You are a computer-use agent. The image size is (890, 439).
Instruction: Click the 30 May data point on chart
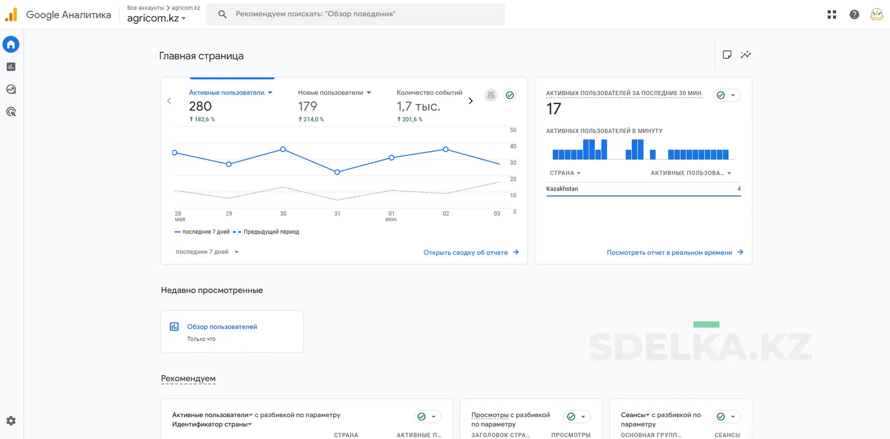point(283,150)
